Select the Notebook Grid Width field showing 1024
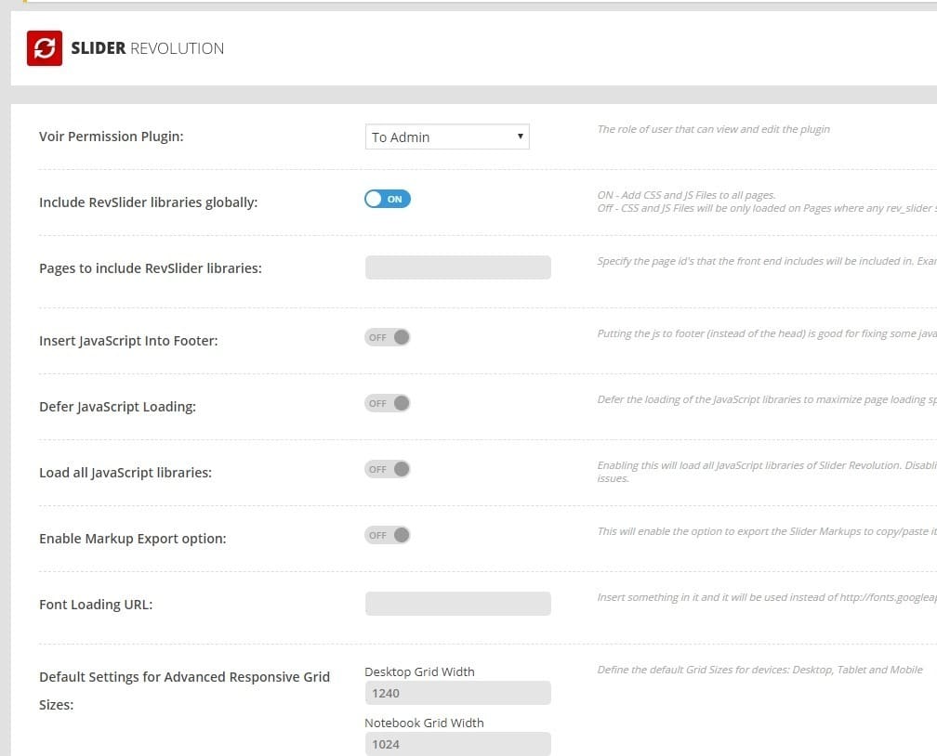937x756 pixels. coord(457,744)
